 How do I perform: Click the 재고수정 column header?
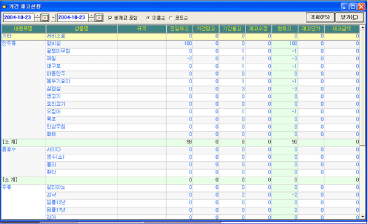click(x=258, y=29)
